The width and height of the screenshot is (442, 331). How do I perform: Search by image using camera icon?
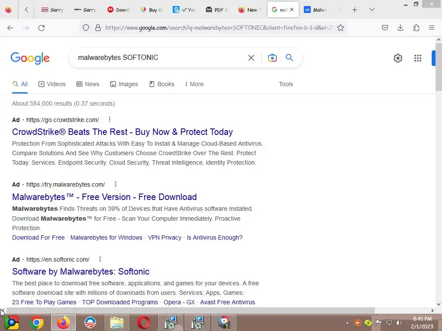point(272,58)
